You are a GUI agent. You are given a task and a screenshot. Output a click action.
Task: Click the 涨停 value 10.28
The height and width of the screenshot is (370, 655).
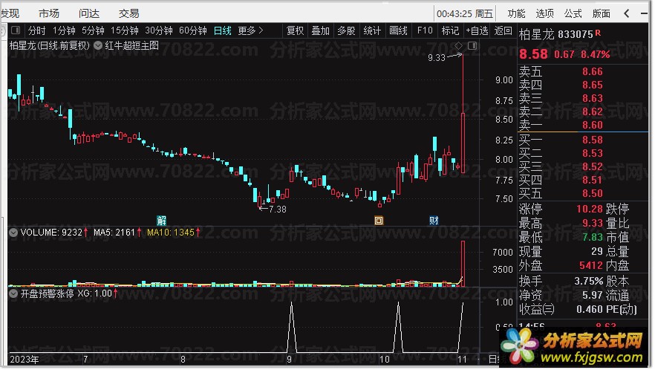pos(590,209)
